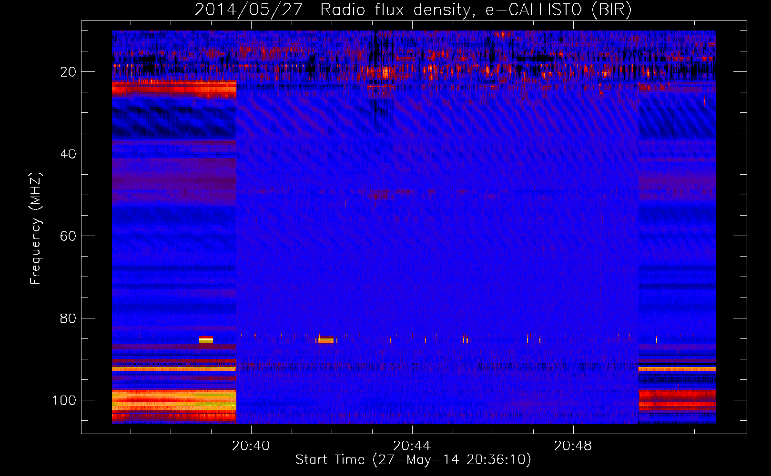Click the '20:40' time tick label

point(251,446)
